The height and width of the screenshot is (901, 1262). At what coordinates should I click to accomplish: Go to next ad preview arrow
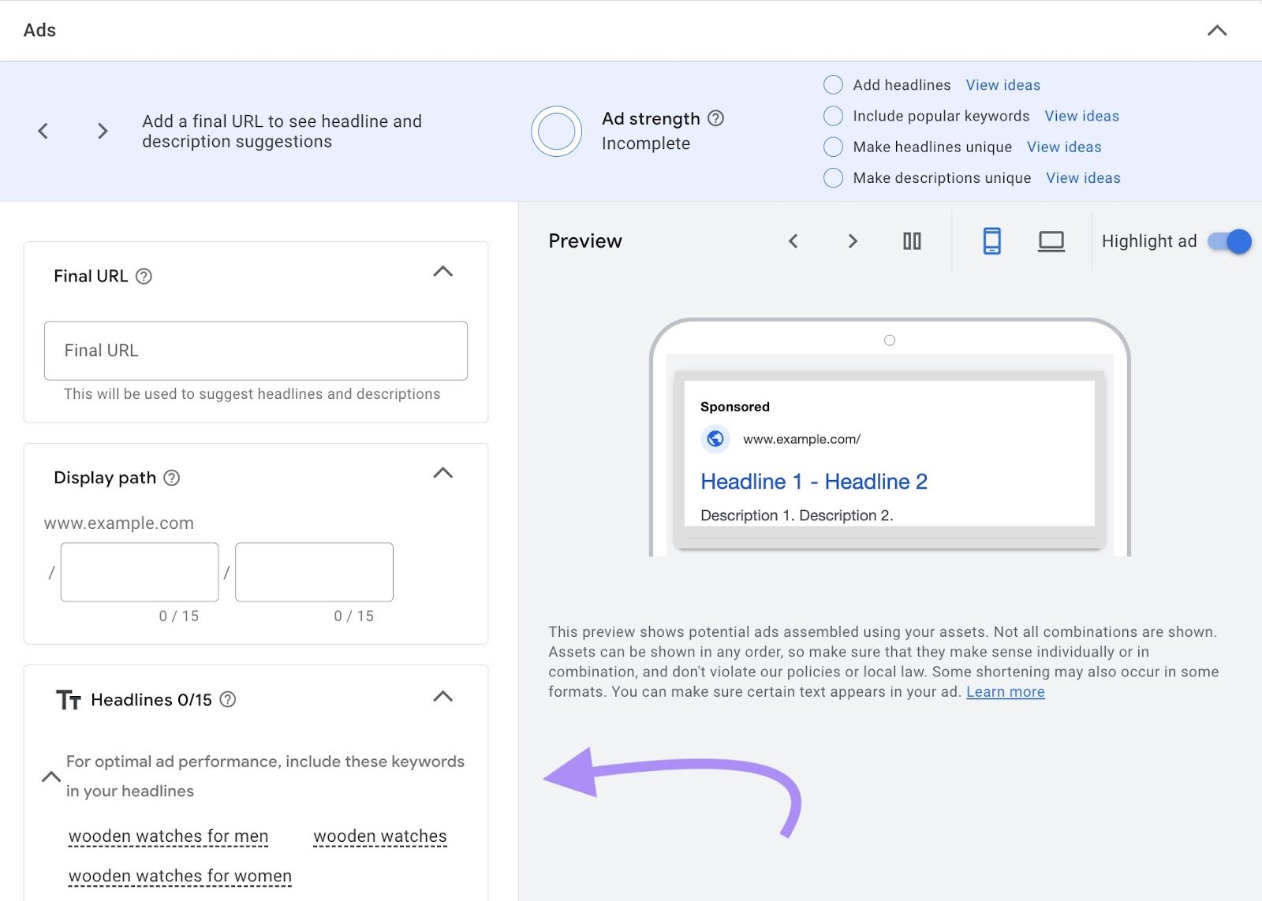852,241
